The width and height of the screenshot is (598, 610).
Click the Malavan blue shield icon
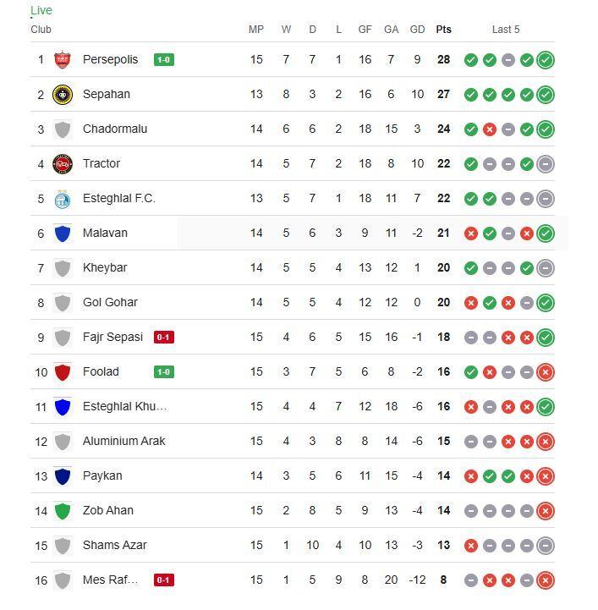coord(62,234)
